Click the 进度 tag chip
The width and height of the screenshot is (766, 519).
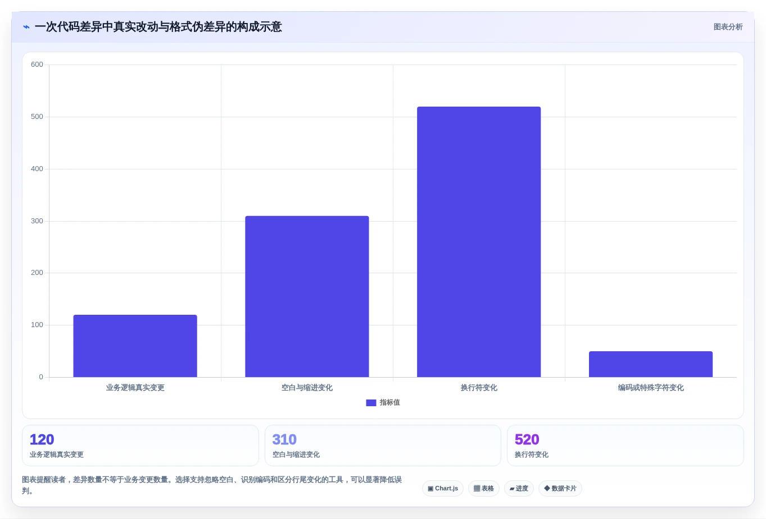click(519, 489)
